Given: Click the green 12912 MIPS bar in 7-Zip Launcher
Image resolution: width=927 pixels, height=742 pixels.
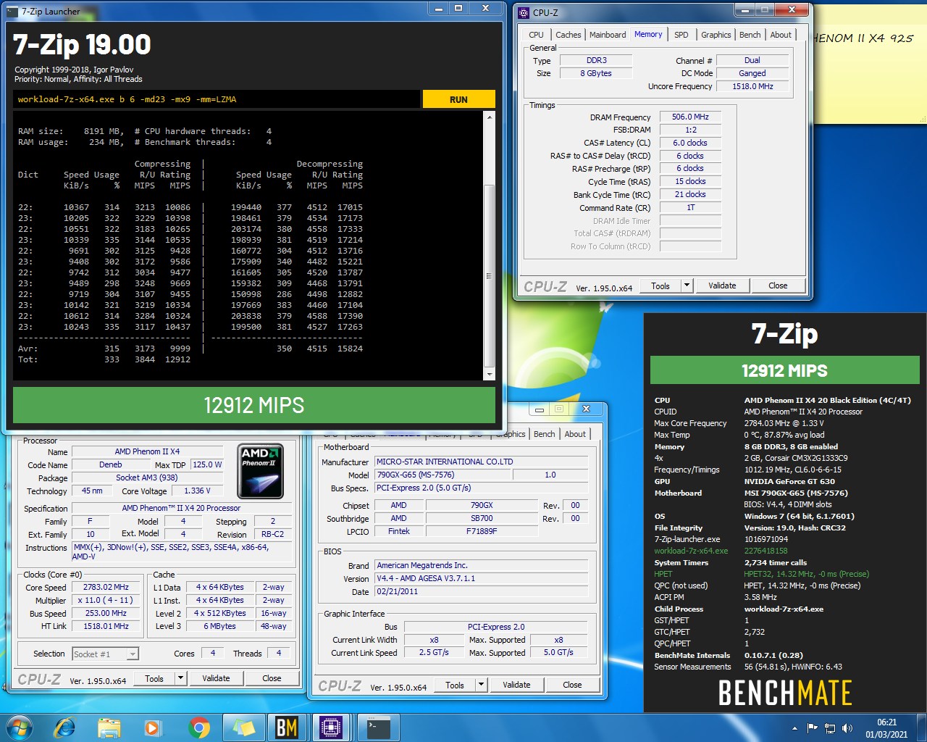Looking at the screenshot, I should pyautogui.click(x=254, y=405).
